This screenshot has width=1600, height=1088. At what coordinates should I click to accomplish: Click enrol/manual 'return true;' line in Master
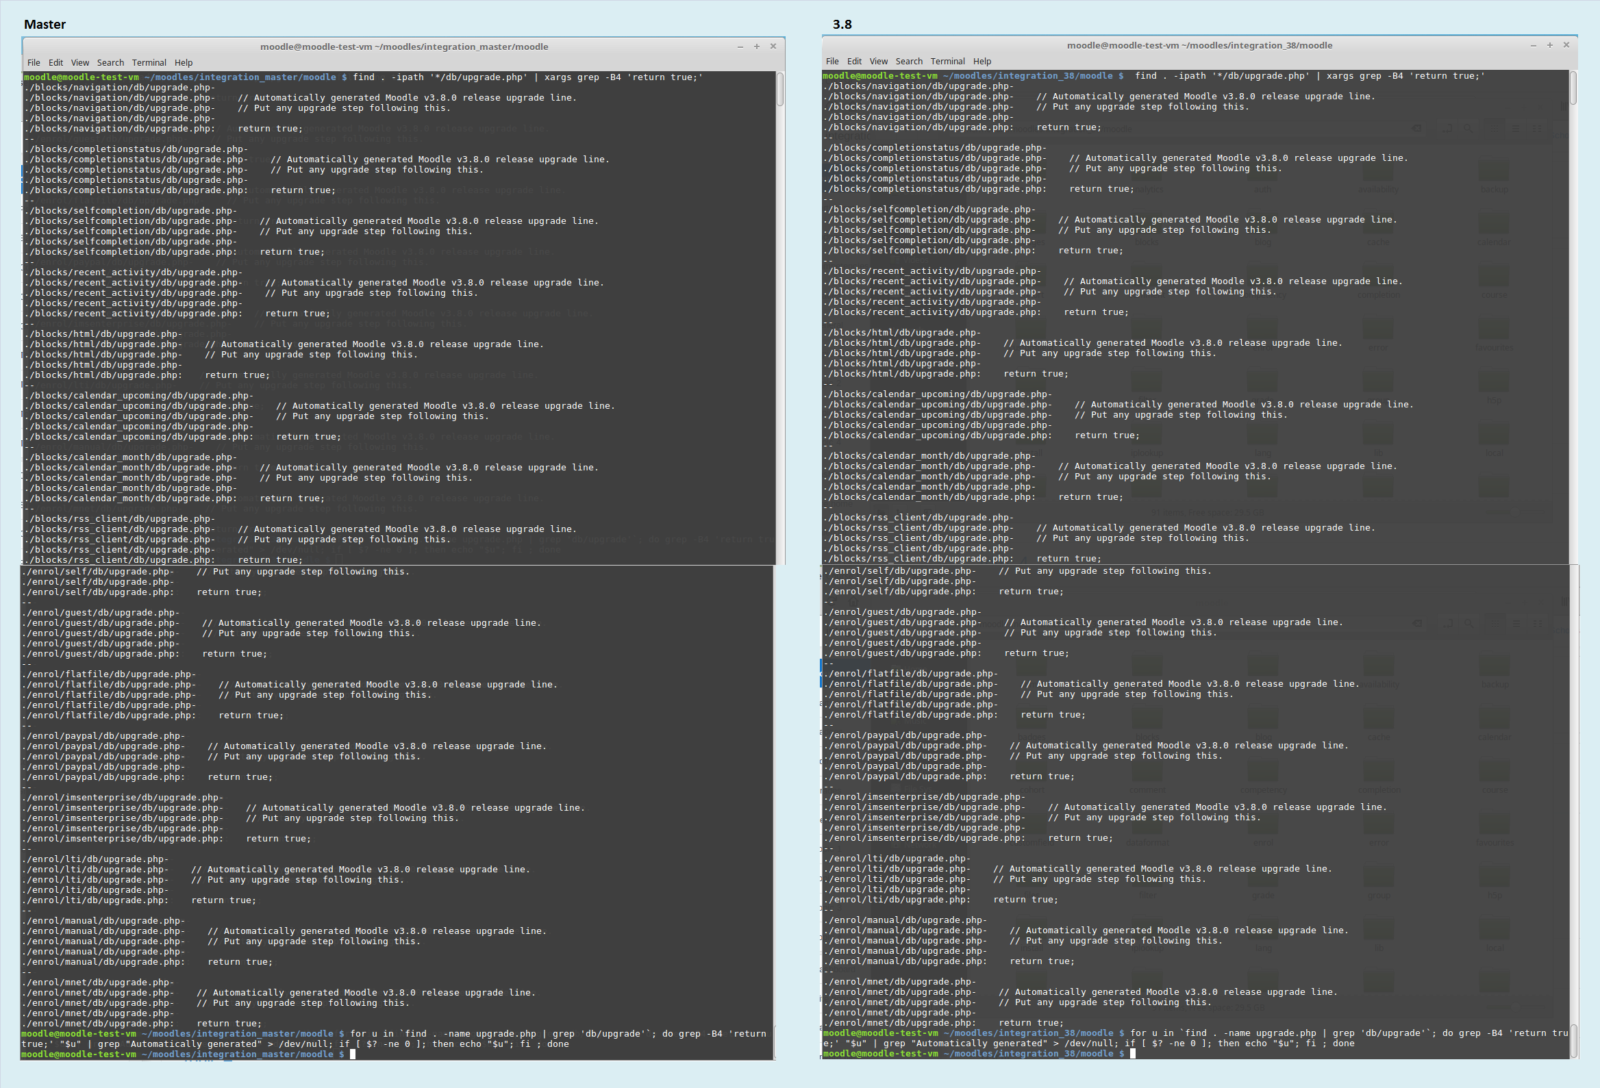coord(147,962)
